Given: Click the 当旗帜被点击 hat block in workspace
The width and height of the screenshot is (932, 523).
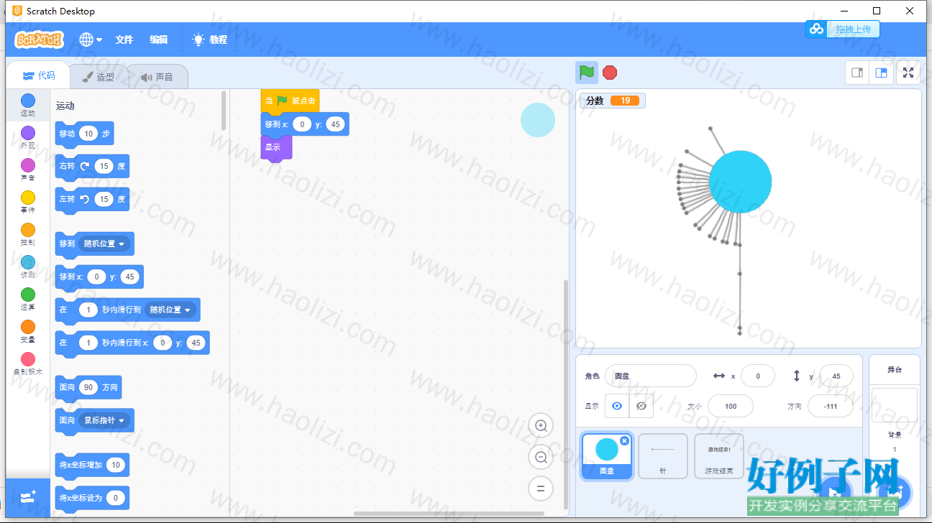Looking at the screenshot, I should (x=290, y=101).
